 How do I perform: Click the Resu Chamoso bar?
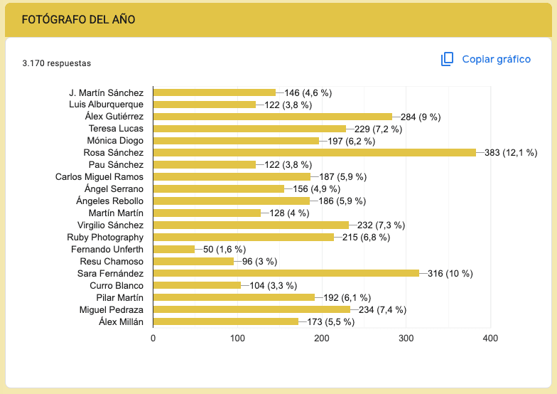(193, 262)
